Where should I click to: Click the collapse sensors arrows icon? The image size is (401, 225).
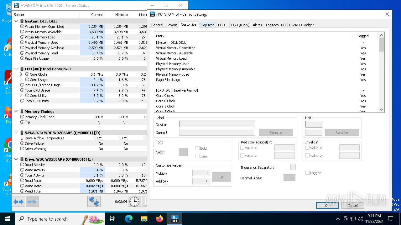coord(32,202)
